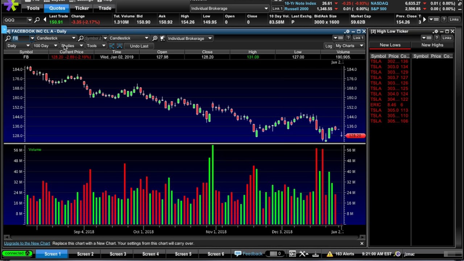Open the chart window settings gear
The image size is (464, 261).
click(x=347, y=32)
